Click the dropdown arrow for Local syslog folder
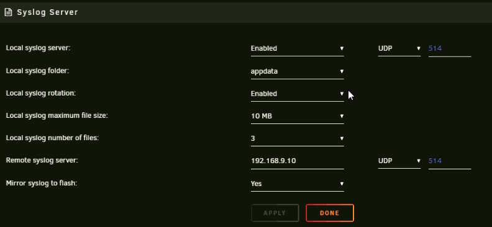 coord(342,71)
